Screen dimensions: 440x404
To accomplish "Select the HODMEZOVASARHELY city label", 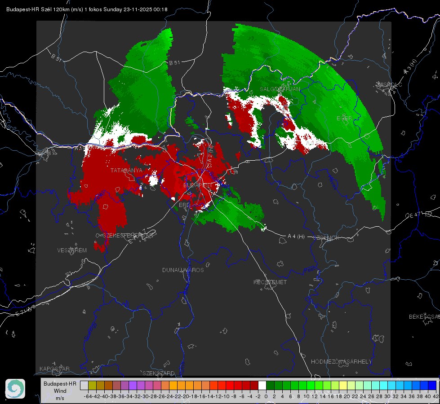I will (341, 362).
